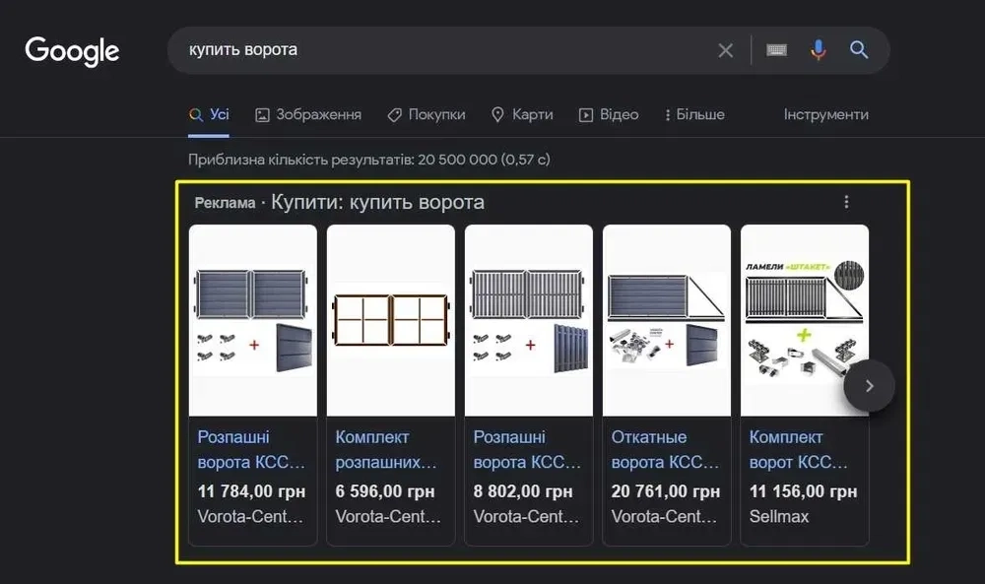Select the Усі results tab

tap(209, 114)
